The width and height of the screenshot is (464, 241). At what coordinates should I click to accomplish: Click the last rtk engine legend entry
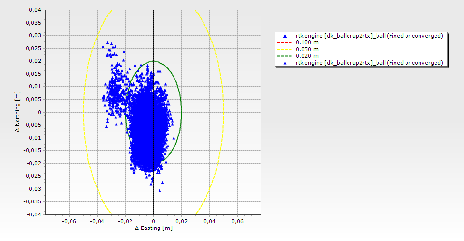[x=361, y=63]
